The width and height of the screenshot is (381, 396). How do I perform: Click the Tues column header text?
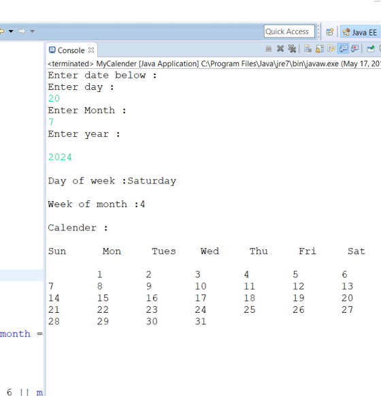click(x=164, y=252)
